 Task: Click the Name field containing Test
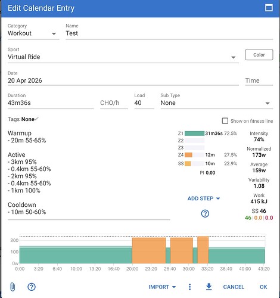coord(169,33)
